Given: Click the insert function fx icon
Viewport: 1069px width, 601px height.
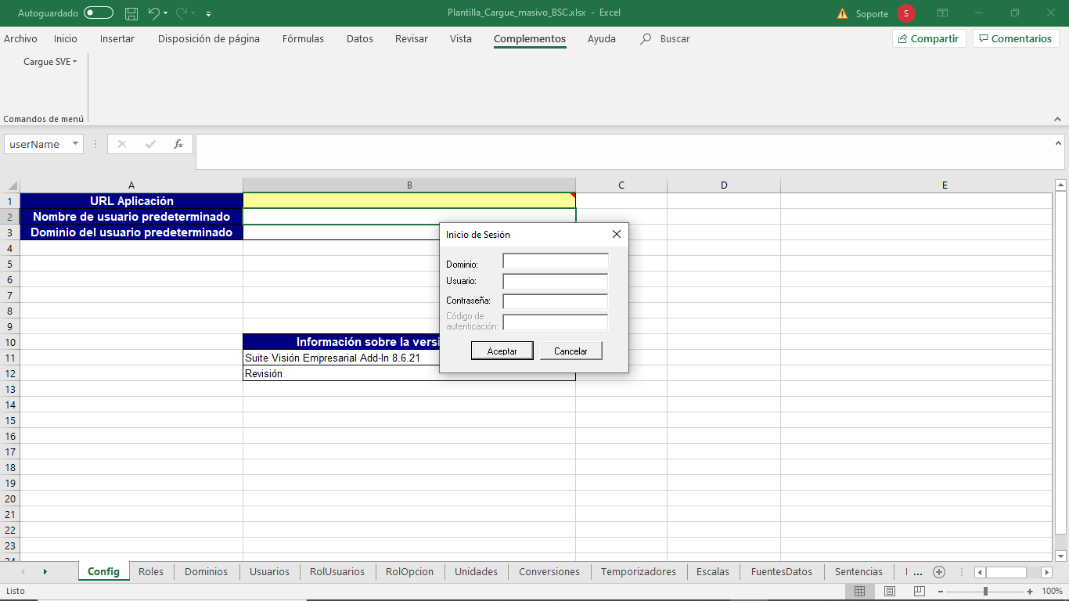Looking at the screenshot, I should pyautogui.click(x=178, y=144).
